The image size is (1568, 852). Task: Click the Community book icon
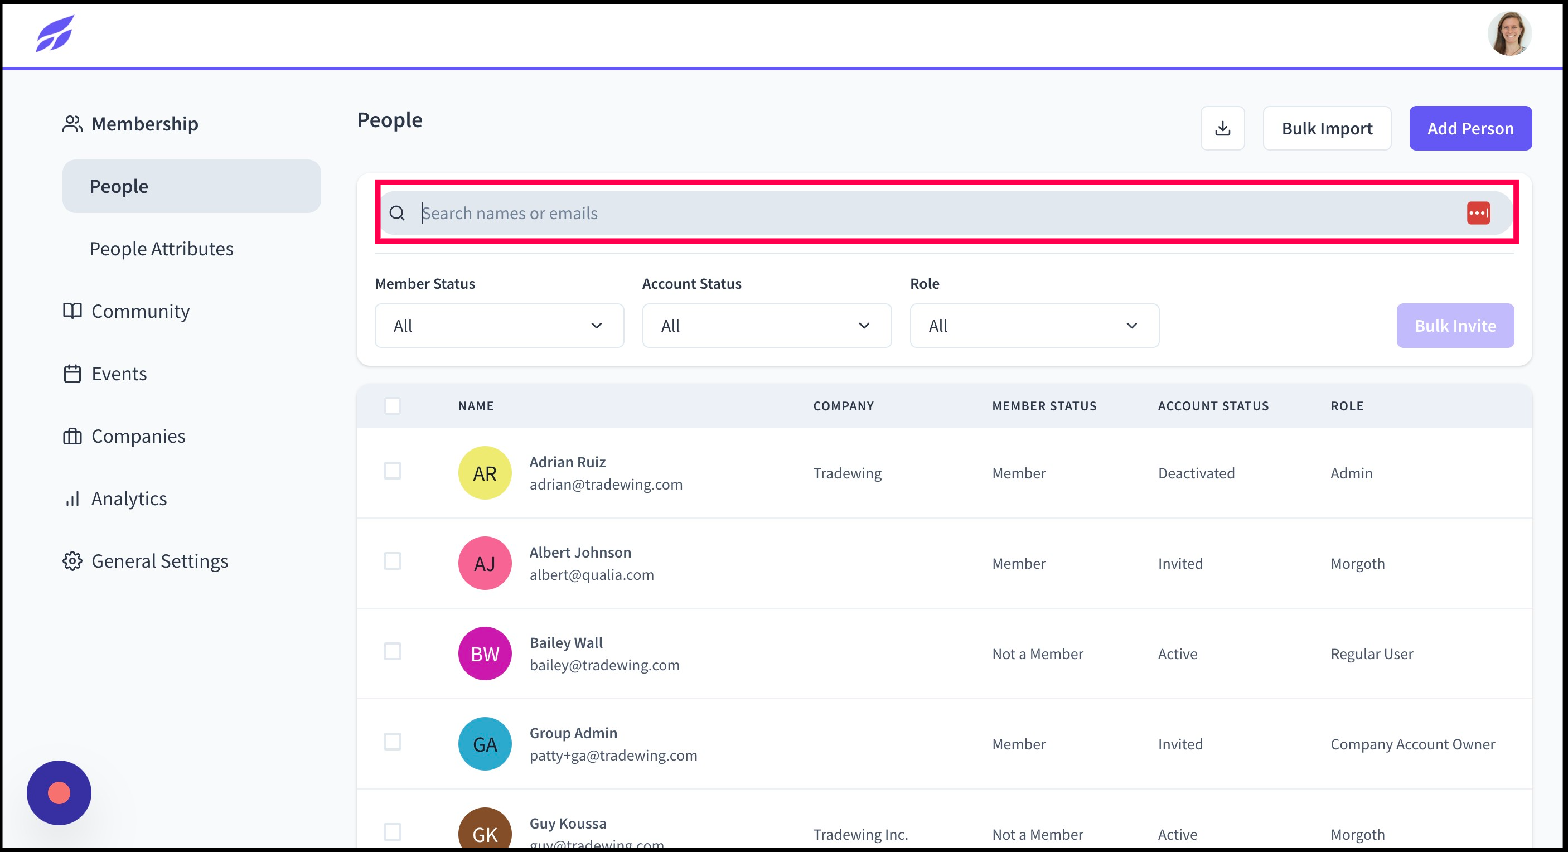72,311
